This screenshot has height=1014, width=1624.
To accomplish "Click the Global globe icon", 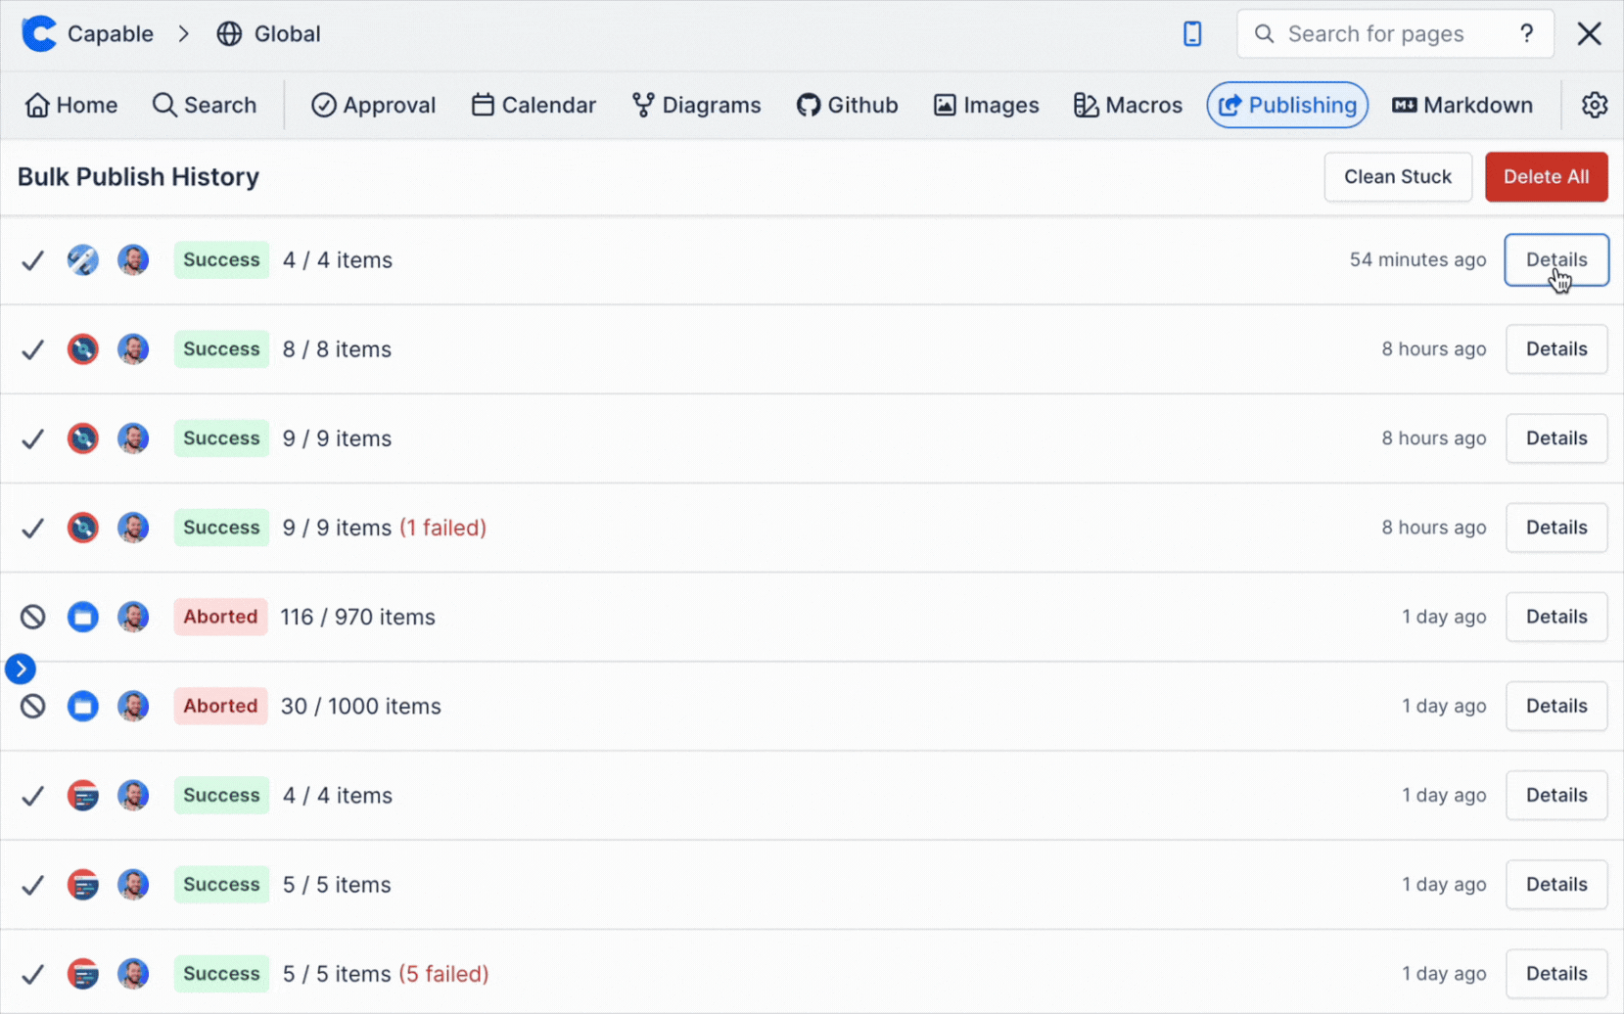I will [x=229, y=34].
